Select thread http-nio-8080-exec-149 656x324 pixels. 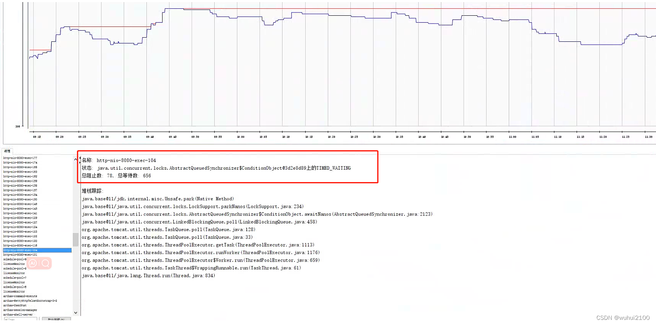20,204
